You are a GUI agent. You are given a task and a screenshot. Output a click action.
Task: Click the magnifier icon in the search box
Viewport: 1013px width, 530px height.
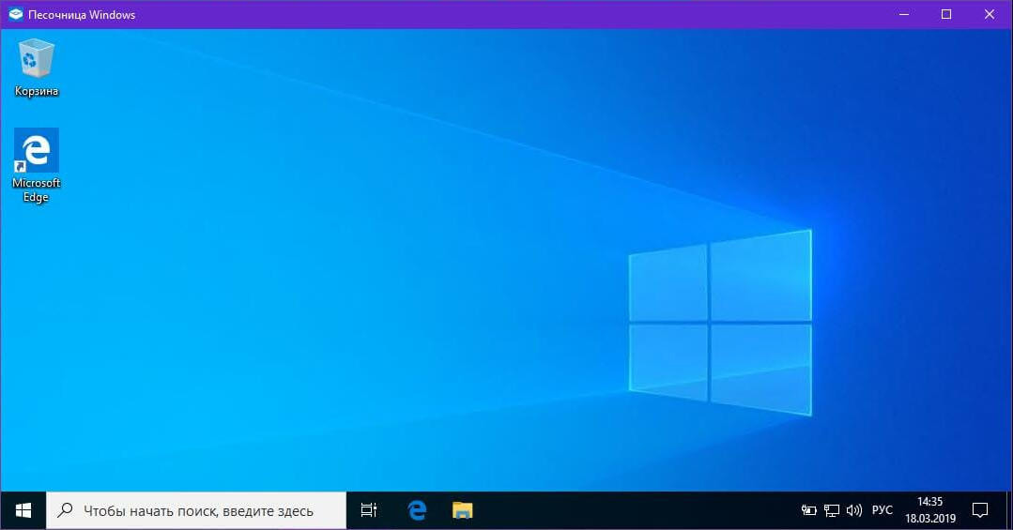tap(65, 510)
